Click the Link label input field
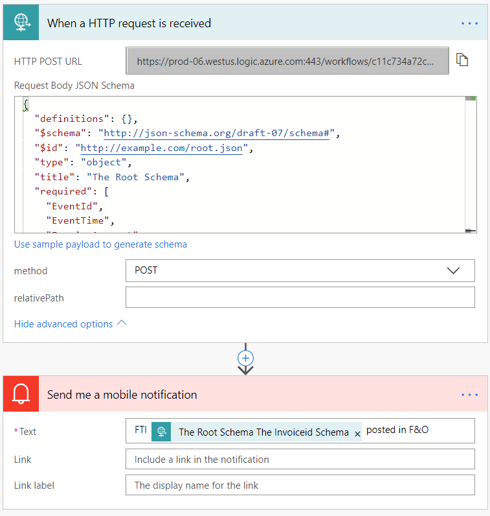 coord(300,485)
